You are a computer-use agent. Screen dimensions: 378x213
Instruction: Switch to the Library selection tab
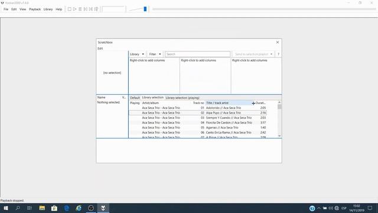152,97
